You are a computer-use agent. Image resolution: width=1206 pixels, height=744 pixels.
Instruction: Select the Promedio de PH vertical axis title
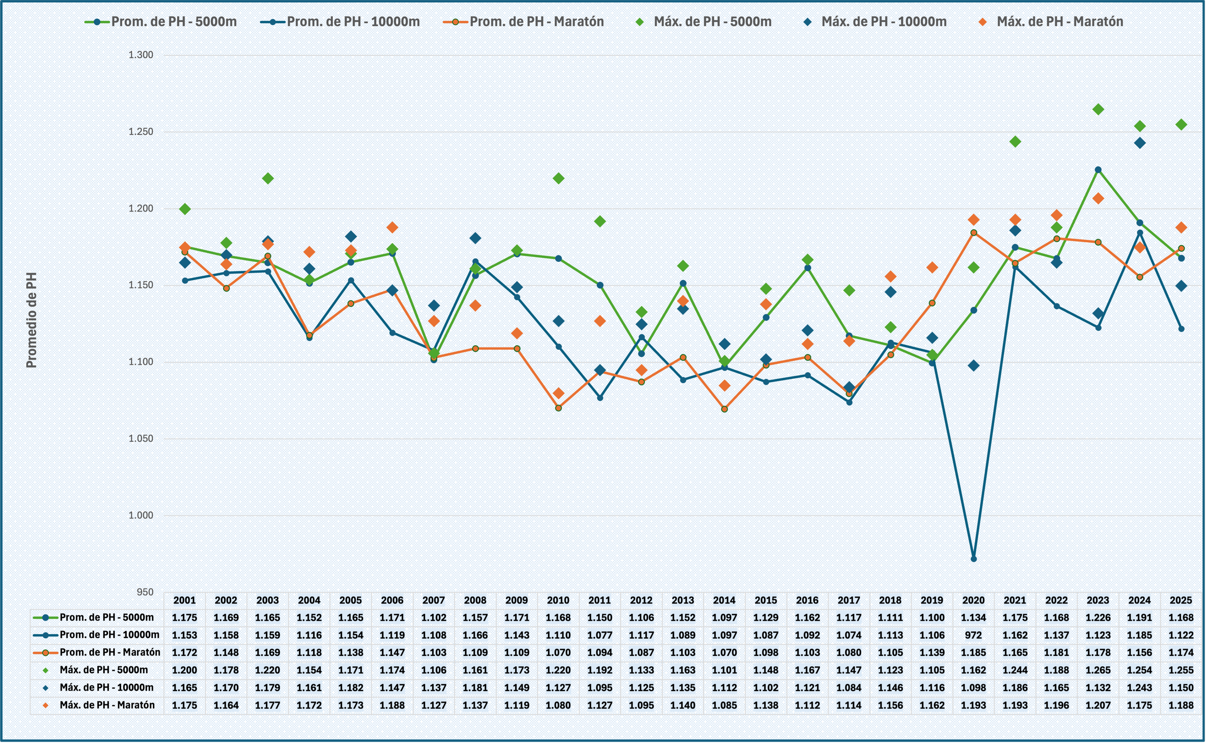pyautogui.click(x=31, y=320)
